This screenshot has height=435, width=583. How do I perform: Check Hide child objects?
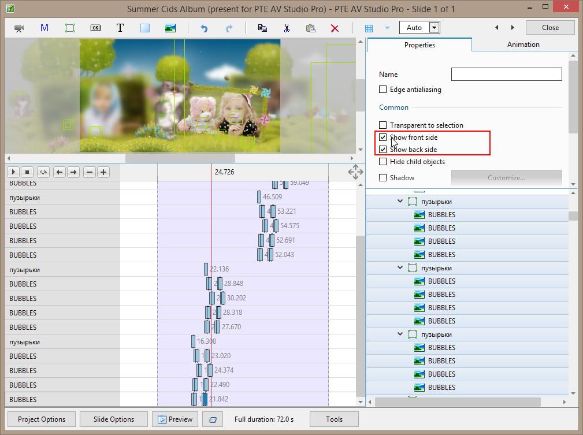[383, 162]
